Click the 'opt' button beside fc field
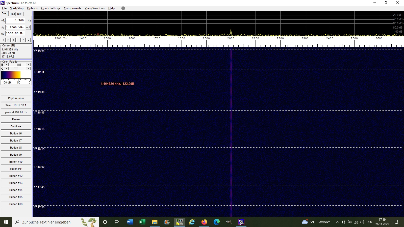Image resolution: width=404 pixels, height=227 pixels. 28,27
